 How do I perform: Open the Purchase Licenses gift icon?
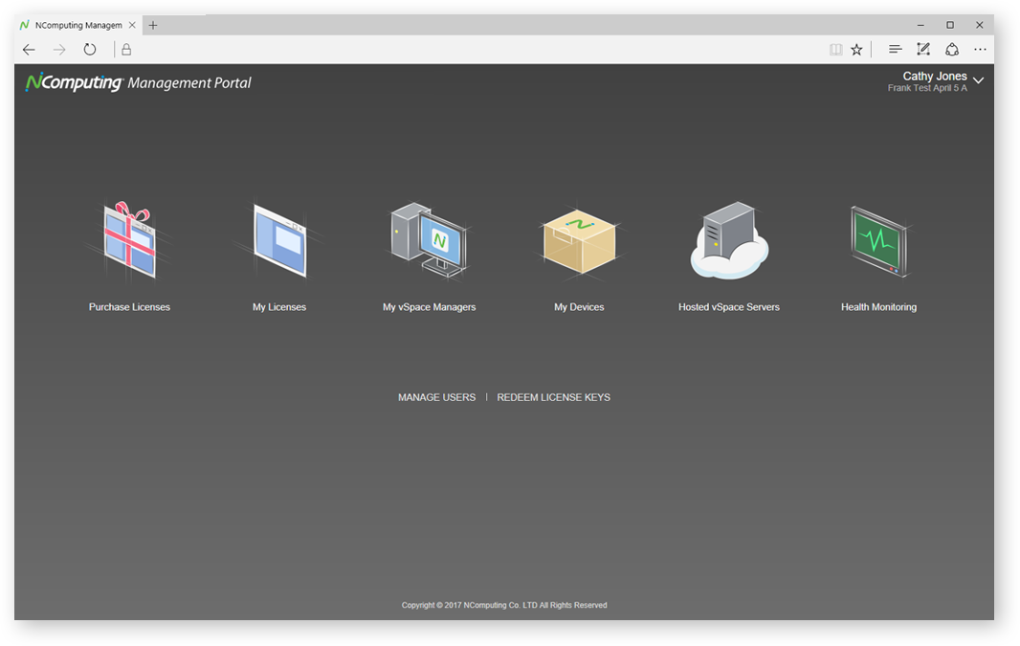pos(129,240)
